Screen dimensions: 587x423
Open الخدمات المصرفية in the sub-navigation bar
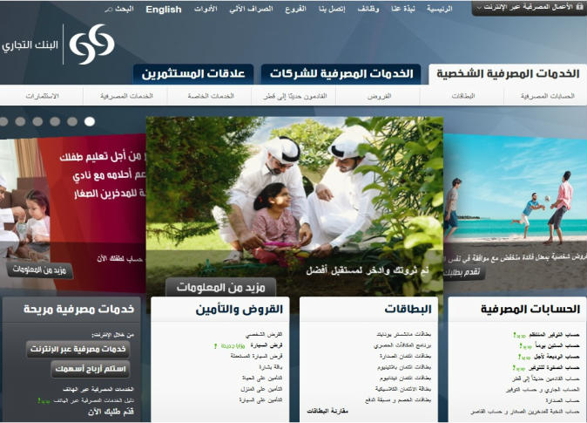[126, 96]
